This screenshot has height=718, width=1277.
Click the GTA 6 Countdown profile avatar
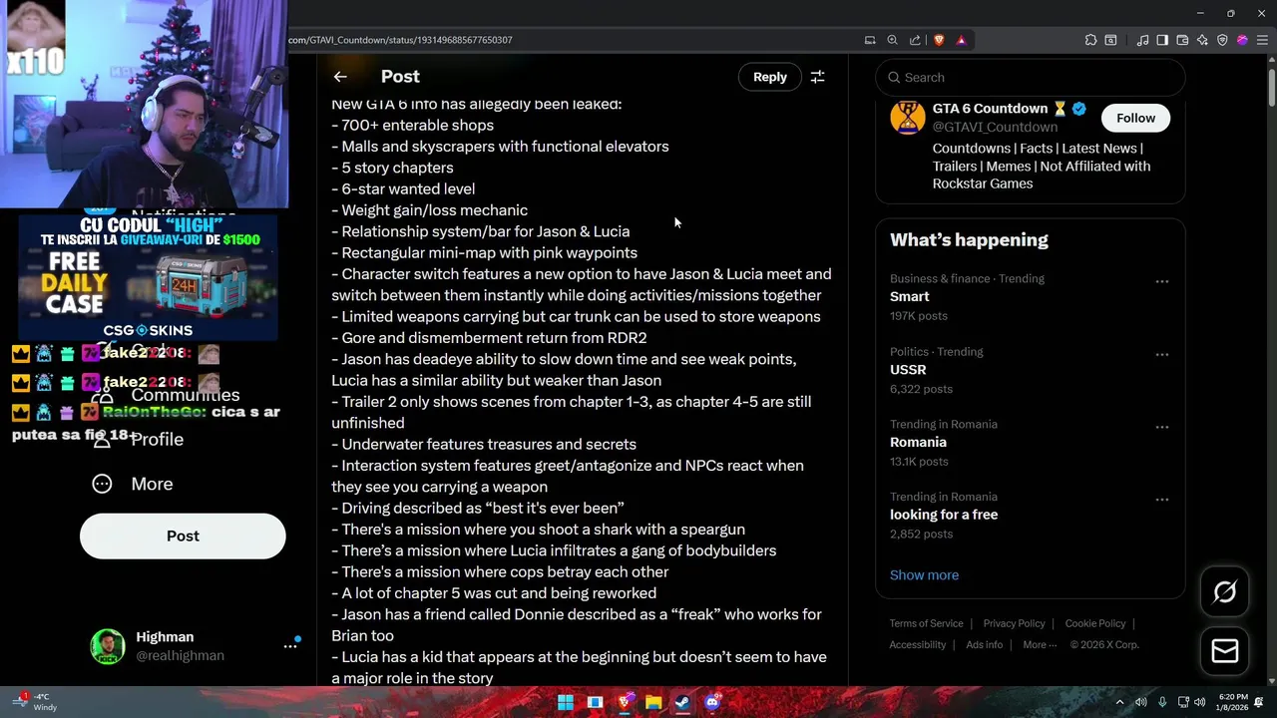(x=907, y=118)
